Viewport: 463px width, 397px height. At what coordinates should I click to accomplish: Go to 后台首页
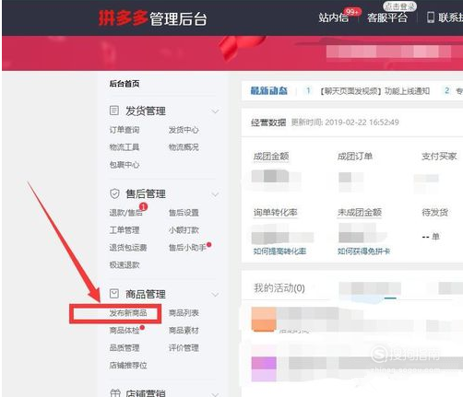point(125,84)
